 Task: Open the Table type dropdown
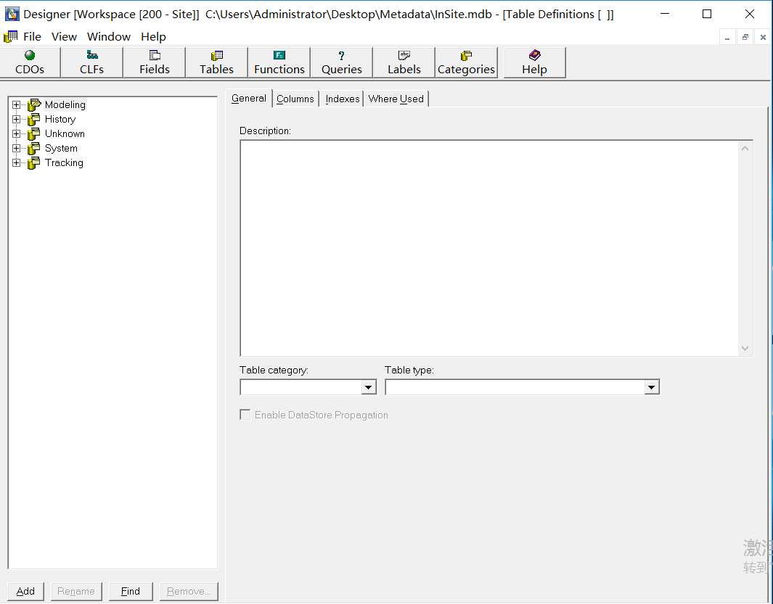pyautogui.click(x=651, y=388)
